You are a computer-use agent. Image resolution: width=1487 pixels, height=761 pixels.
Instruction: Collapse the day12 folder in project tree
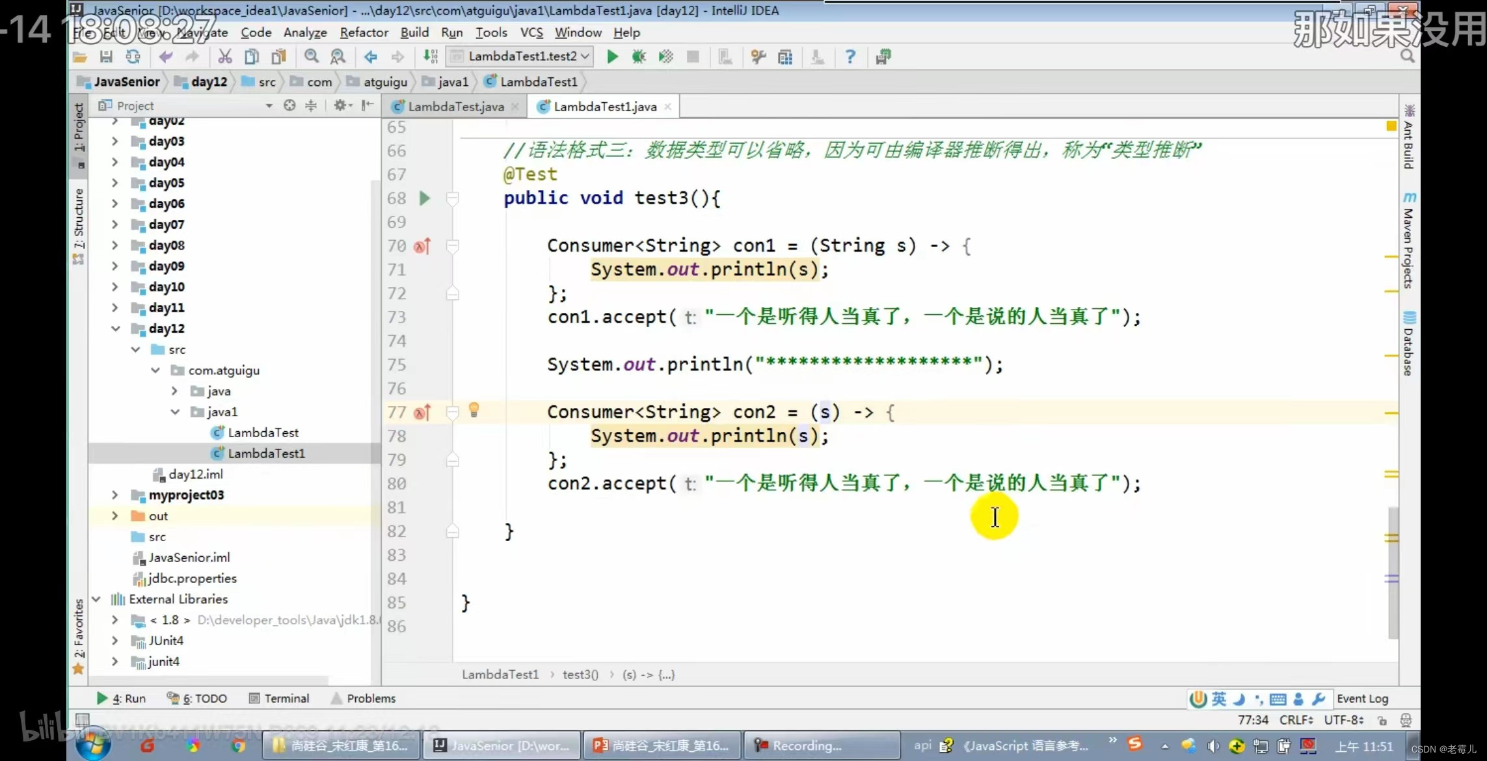[115, 328]
